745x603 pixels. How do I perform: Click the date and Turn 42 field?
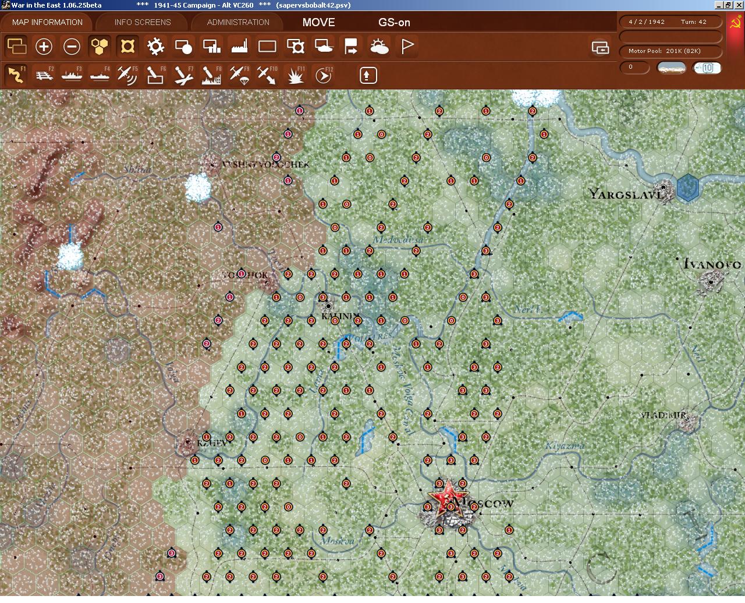[670, 22]
